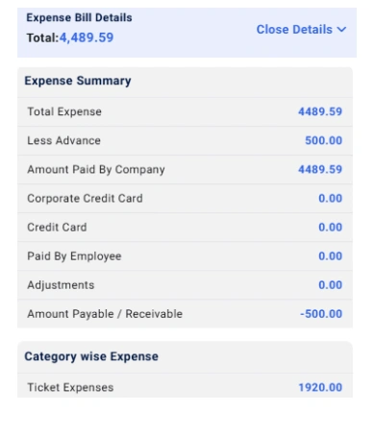Select the Credit Card row label
This screenshot has width=375, height=436.
(x=57, y=228)
